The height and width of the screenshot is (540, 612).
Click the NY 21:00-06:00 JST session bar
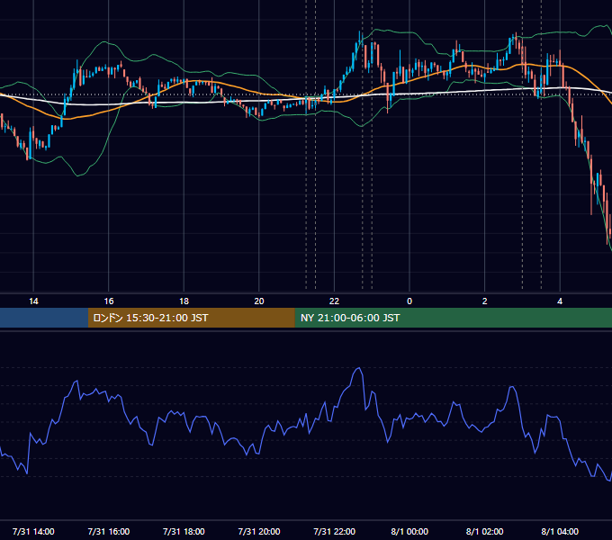453,318
